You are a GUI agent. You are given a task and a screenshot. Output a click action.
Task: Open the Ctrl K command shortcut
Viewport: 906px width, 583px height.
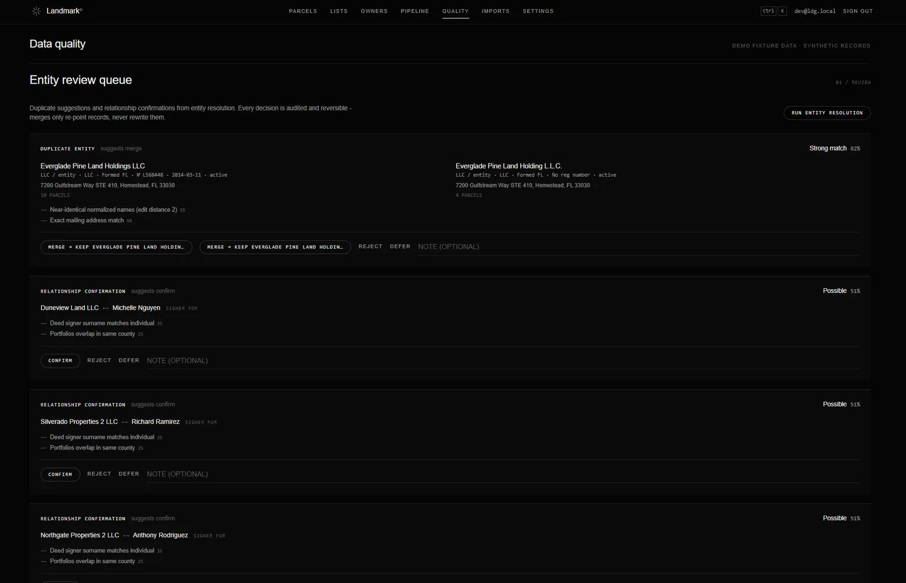[x=773, y=11]
